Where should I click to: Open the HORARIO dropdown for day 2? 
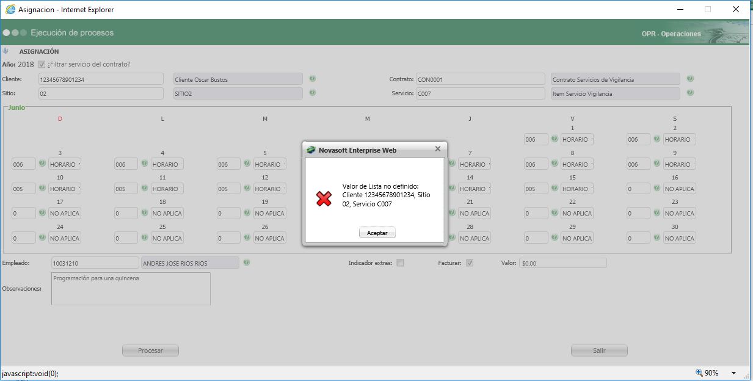coord(680,139)
